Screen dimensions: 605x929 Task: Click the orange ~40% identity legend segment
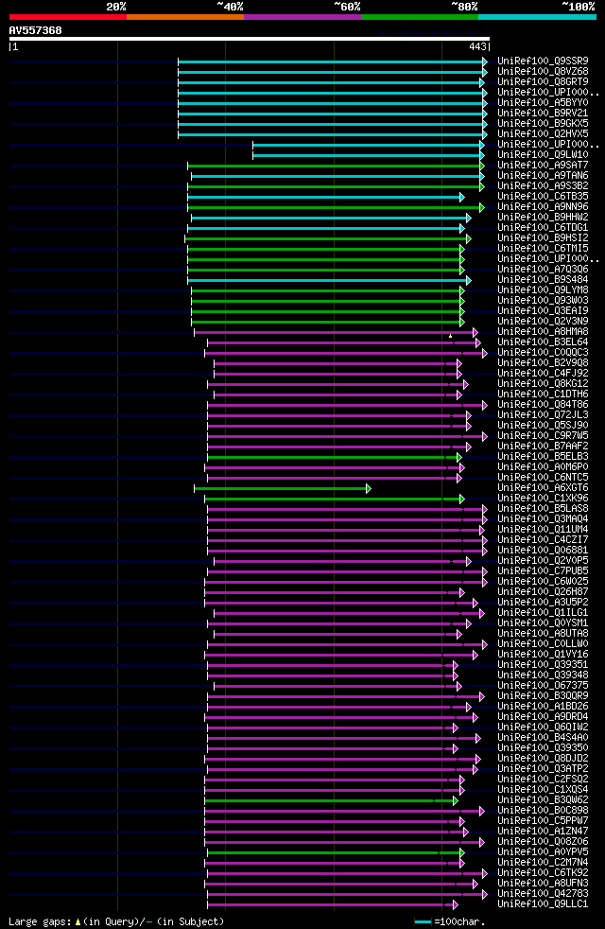(x=185, y=17)
